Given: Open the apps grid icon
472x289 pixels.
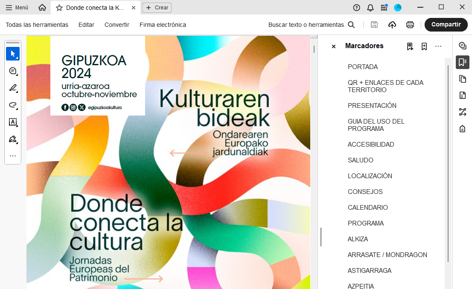Looking at the screenshot, I should pos(384,8).
